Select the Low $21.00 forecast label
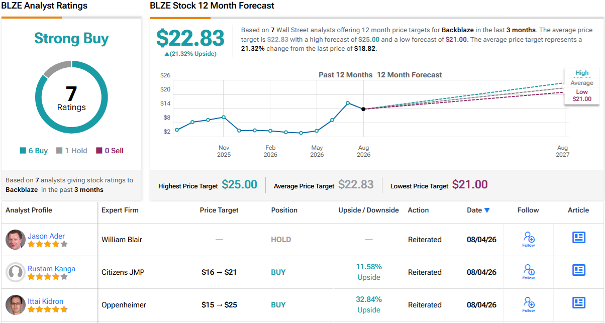The width and height of the screenshot is (605, 323). click(582, 95)
